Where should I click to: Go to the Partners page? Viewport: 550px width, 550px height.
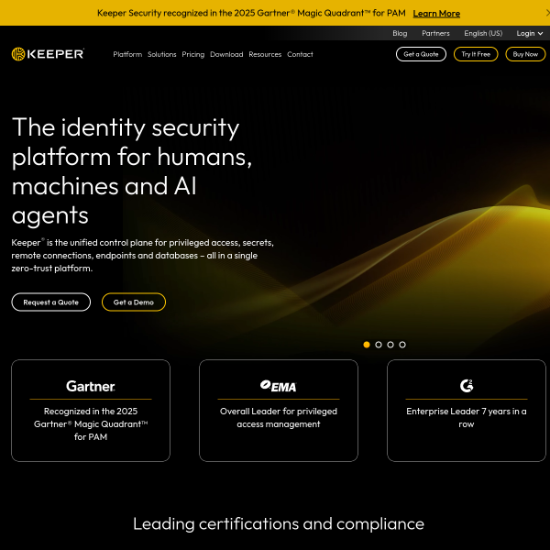[x=435, y=33]
